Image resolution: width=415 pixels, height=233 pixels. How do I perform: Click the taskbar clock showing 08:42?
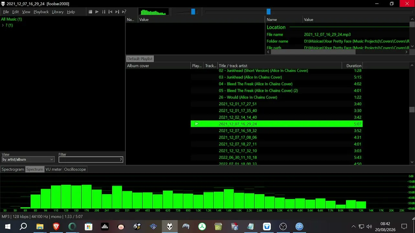[x=385, y=224]
